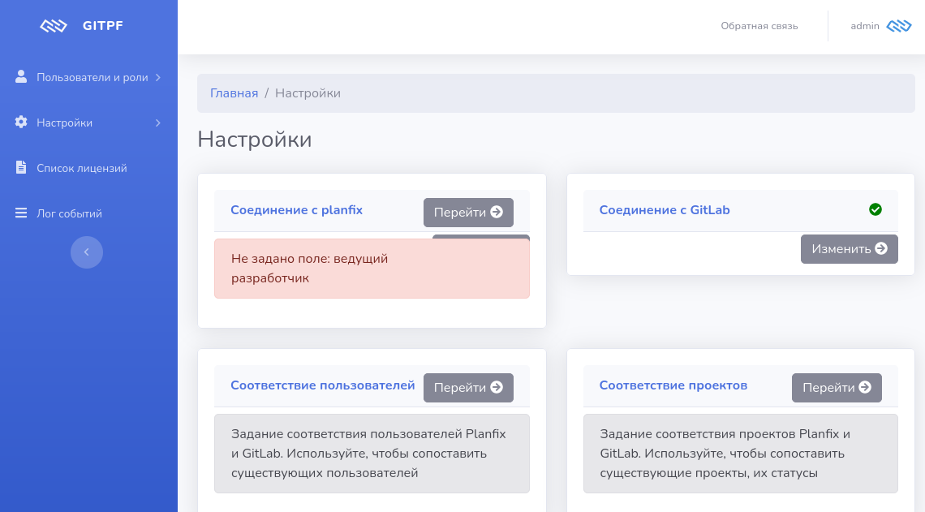The height and width of the screenshot is (512, 925).
Task: Open the Соответствие пользователей link
Action: click(323, 385)
